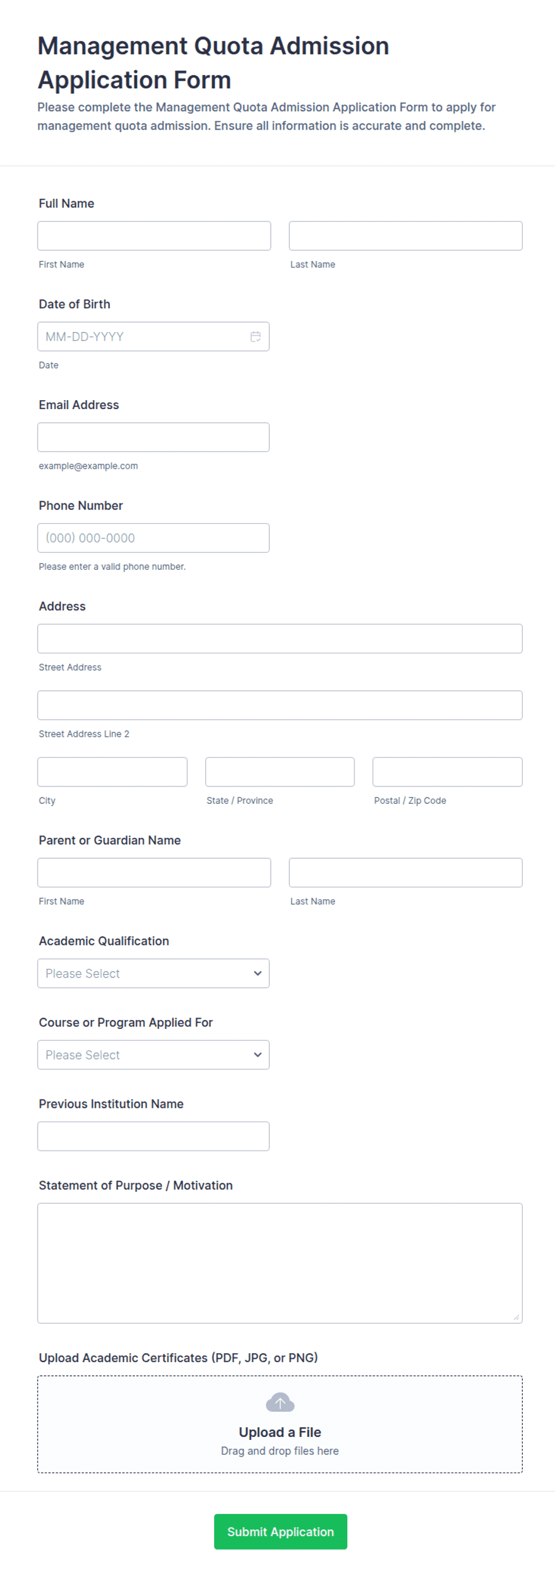Click the Statement of Purpose text area
Viewport: 555px width, 1579px height.
click(280, 1263)
